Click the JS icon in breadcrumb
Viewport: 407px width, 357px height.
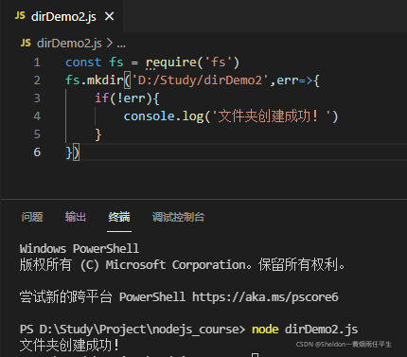[x=26, y=43]
